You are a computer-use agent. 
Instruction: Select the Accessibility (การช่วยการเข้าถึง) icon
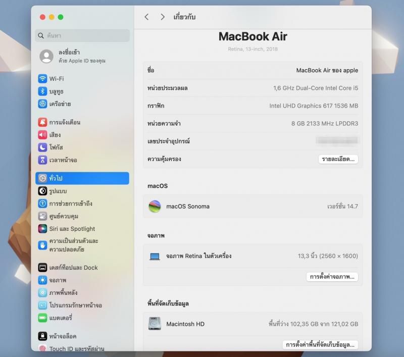[42, 203]
